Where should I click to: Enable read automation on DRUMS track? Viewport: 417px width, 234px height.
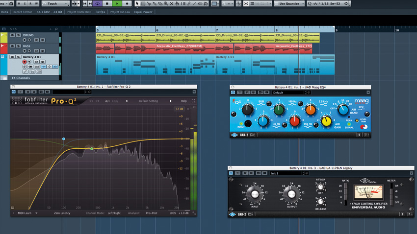pos(36,40)
